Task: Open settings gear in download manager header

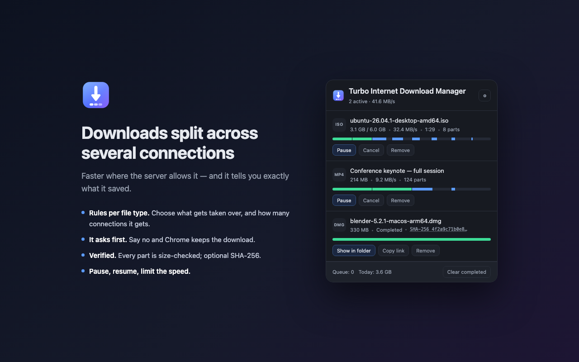Action: point(484,95)
